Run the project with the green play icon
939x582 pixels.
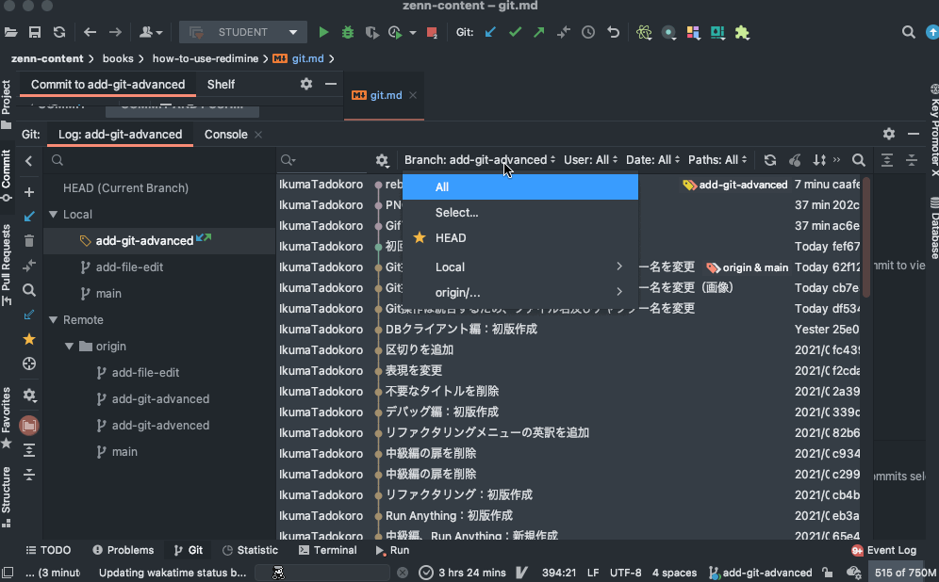click(323, 31)
